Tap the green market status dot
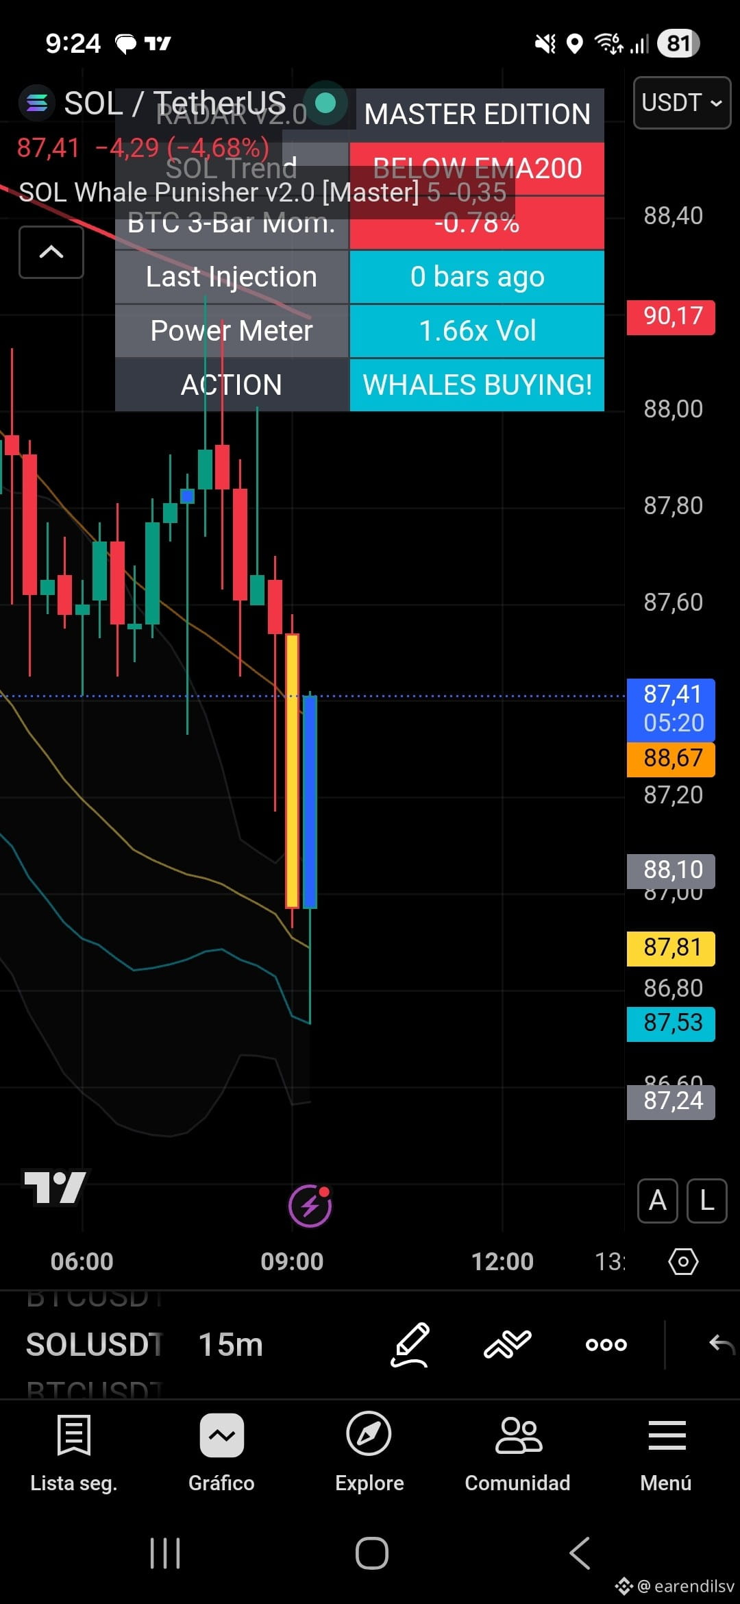This screenshot has height=1604, width=740. click(325, 103)
